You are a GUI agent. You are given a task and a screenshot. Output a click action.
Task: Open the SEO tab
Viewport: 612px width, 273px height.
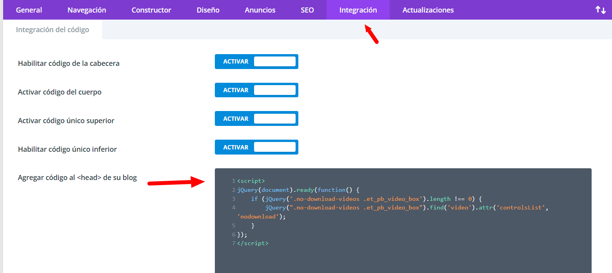(x=307, y=10)
